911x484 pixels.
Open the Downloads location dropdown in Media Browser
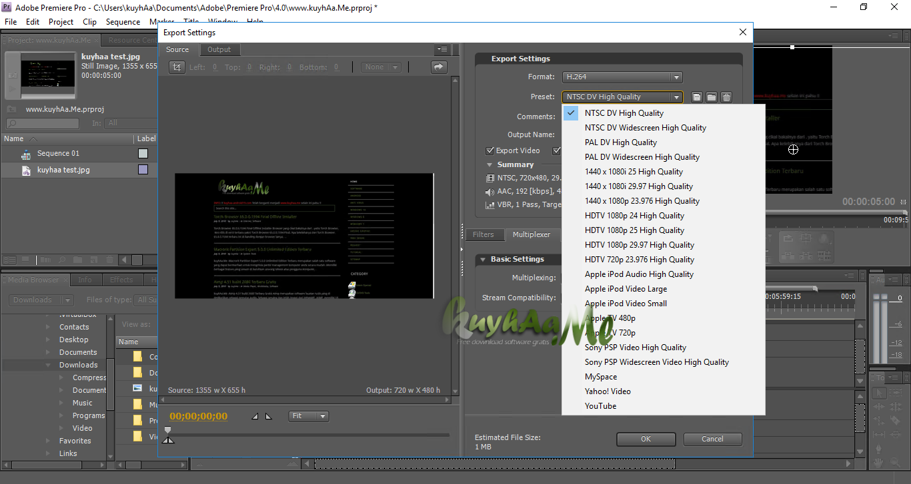[x=41, y=300]
